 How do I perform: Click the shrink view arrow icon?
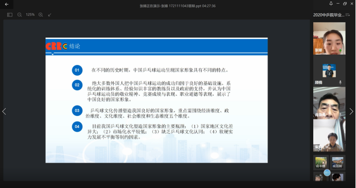[x=50, y=15]
